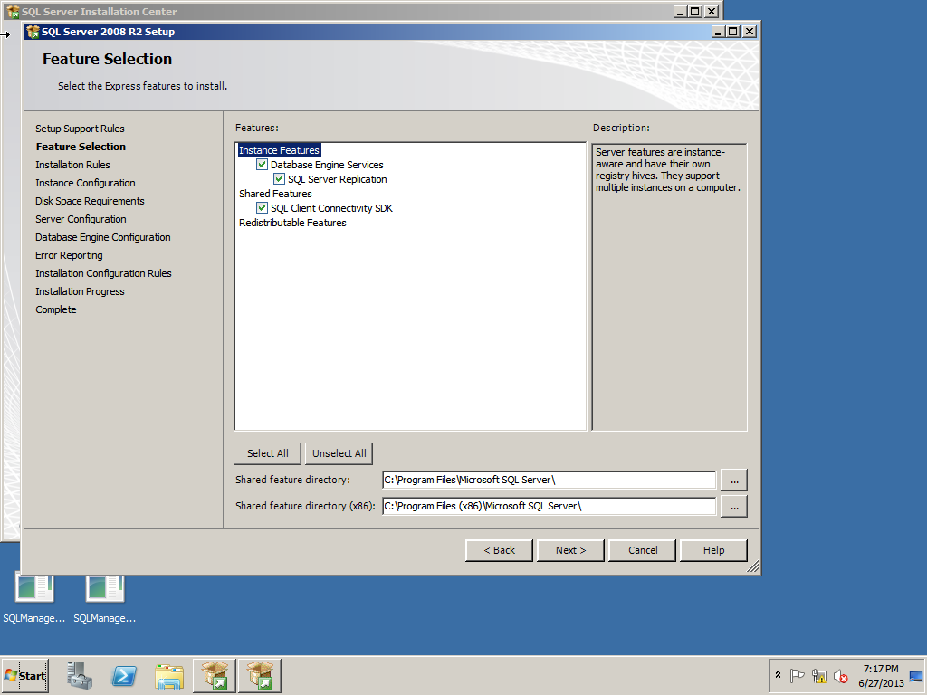Toggle SQL Client Connectivity SDK checkbox
Screen dimensions: 927x695
262,207
